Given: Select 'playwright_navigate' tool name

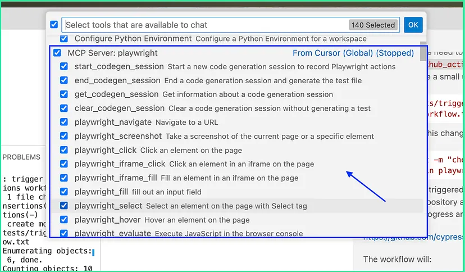Looking at the screenshot, I should 113,122.
